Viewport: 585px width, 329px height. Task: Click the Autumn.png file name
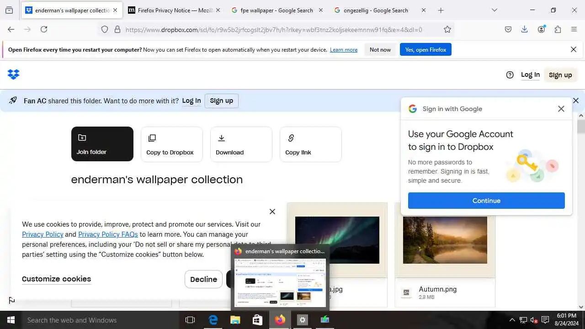click(438, 289)
